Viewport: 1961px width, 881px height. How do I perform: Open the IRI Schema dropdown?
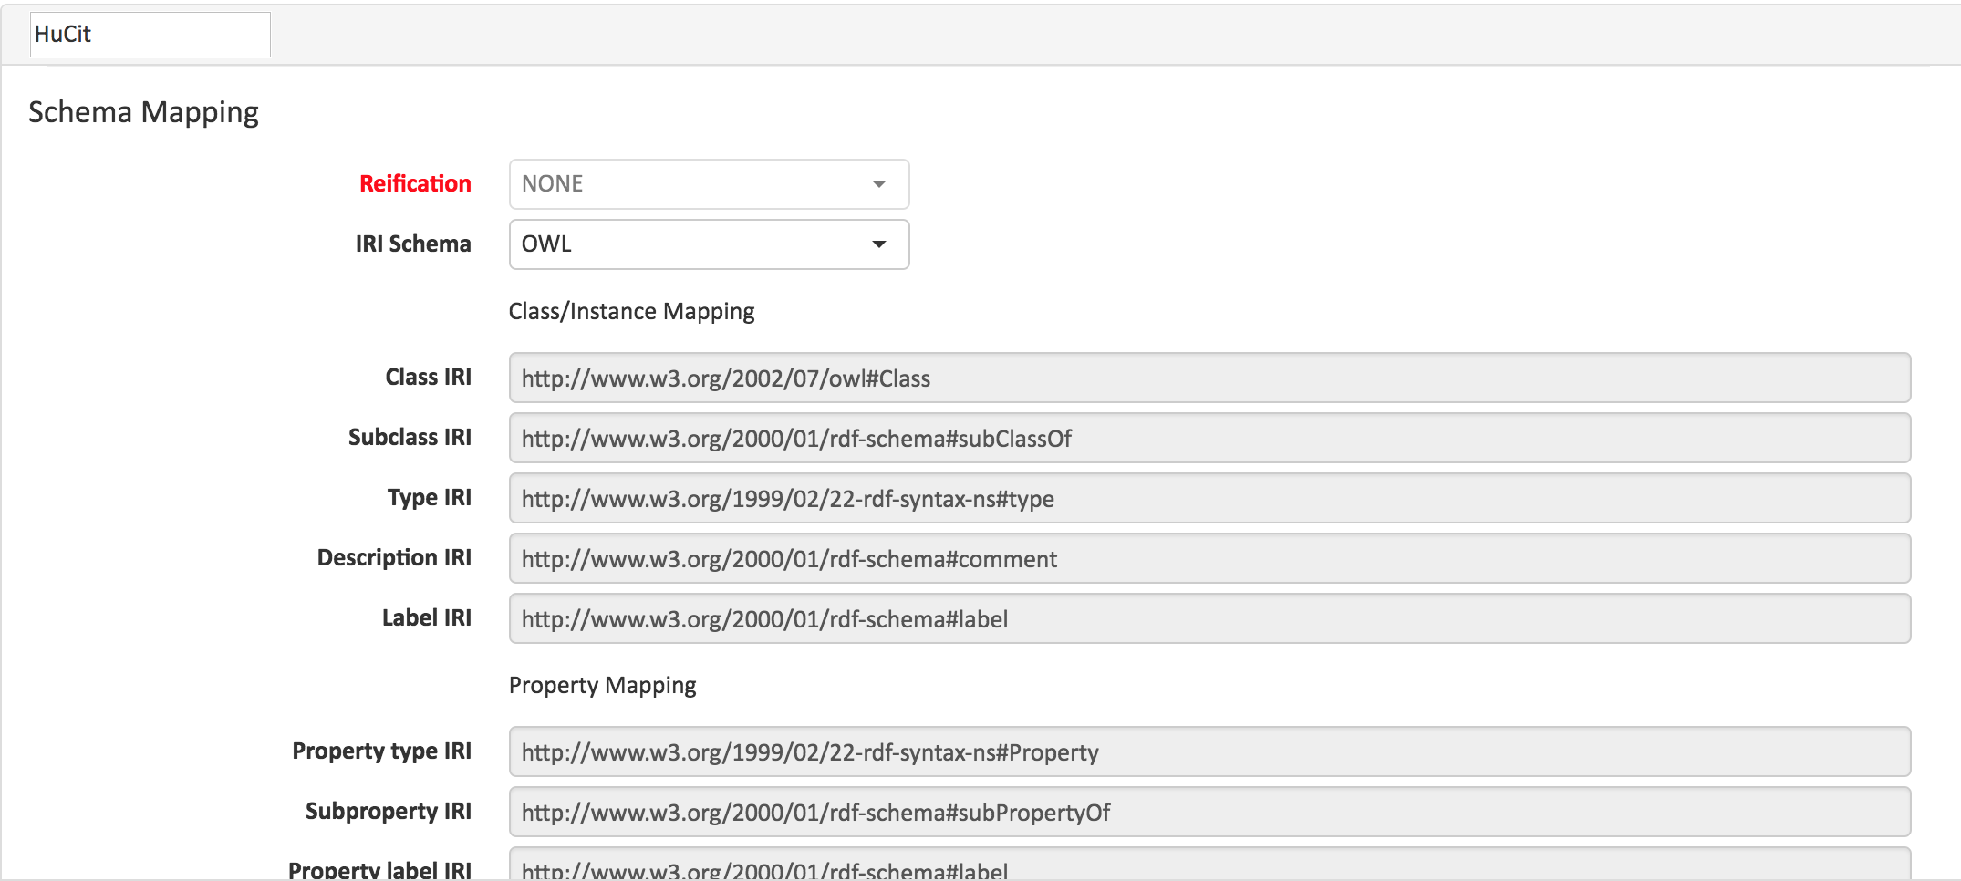[708, 244]
